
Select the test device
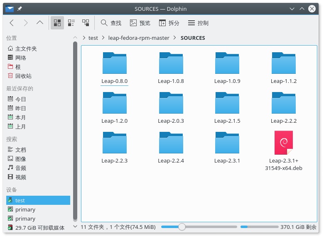click(x=38, y=200)
